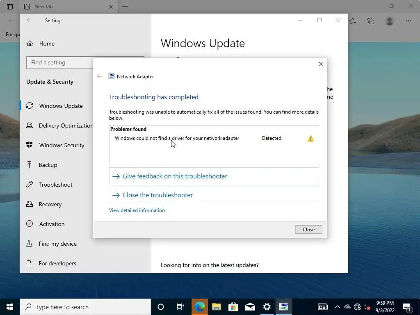
Task: Open the Windows Start menu
Action: pyautogui.click(x=10, y=307)
